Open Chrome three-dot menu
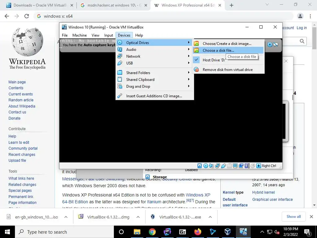The height and width of the screenshot is (238, 317). click(x=310, y=16)
